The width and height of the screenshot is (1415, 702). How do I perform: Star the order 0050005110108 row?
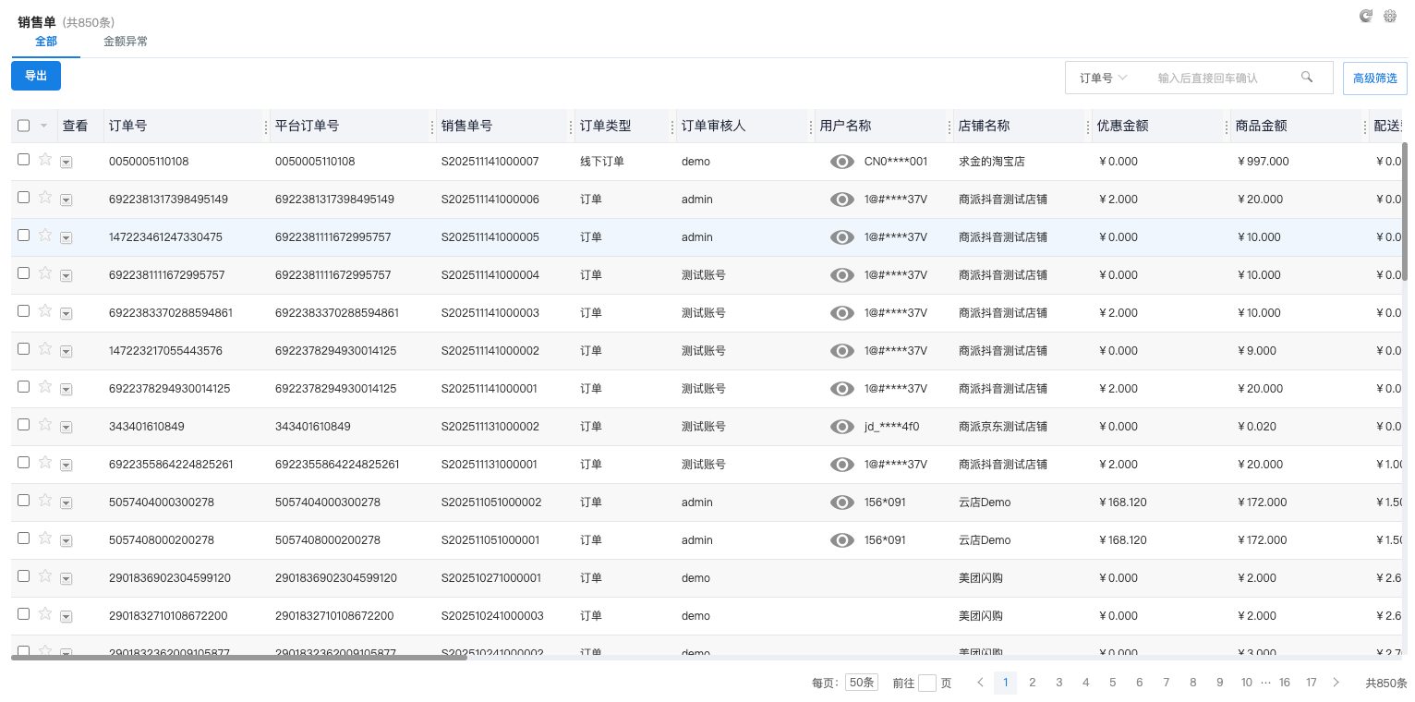click(45, 159)
